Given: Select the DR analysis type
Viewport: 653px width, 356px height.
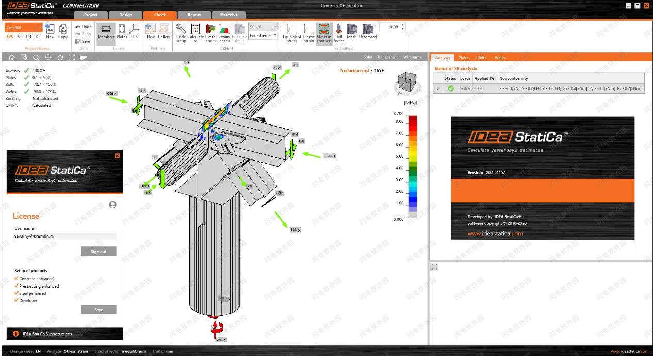Looking at the screenshot, I should tap(38, 37).
